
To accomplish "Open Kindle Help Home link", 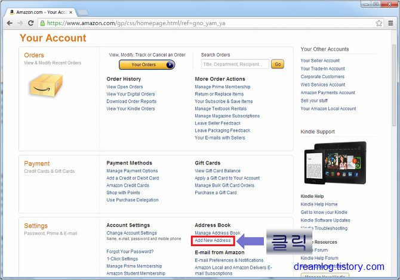I will coord(319,204).
